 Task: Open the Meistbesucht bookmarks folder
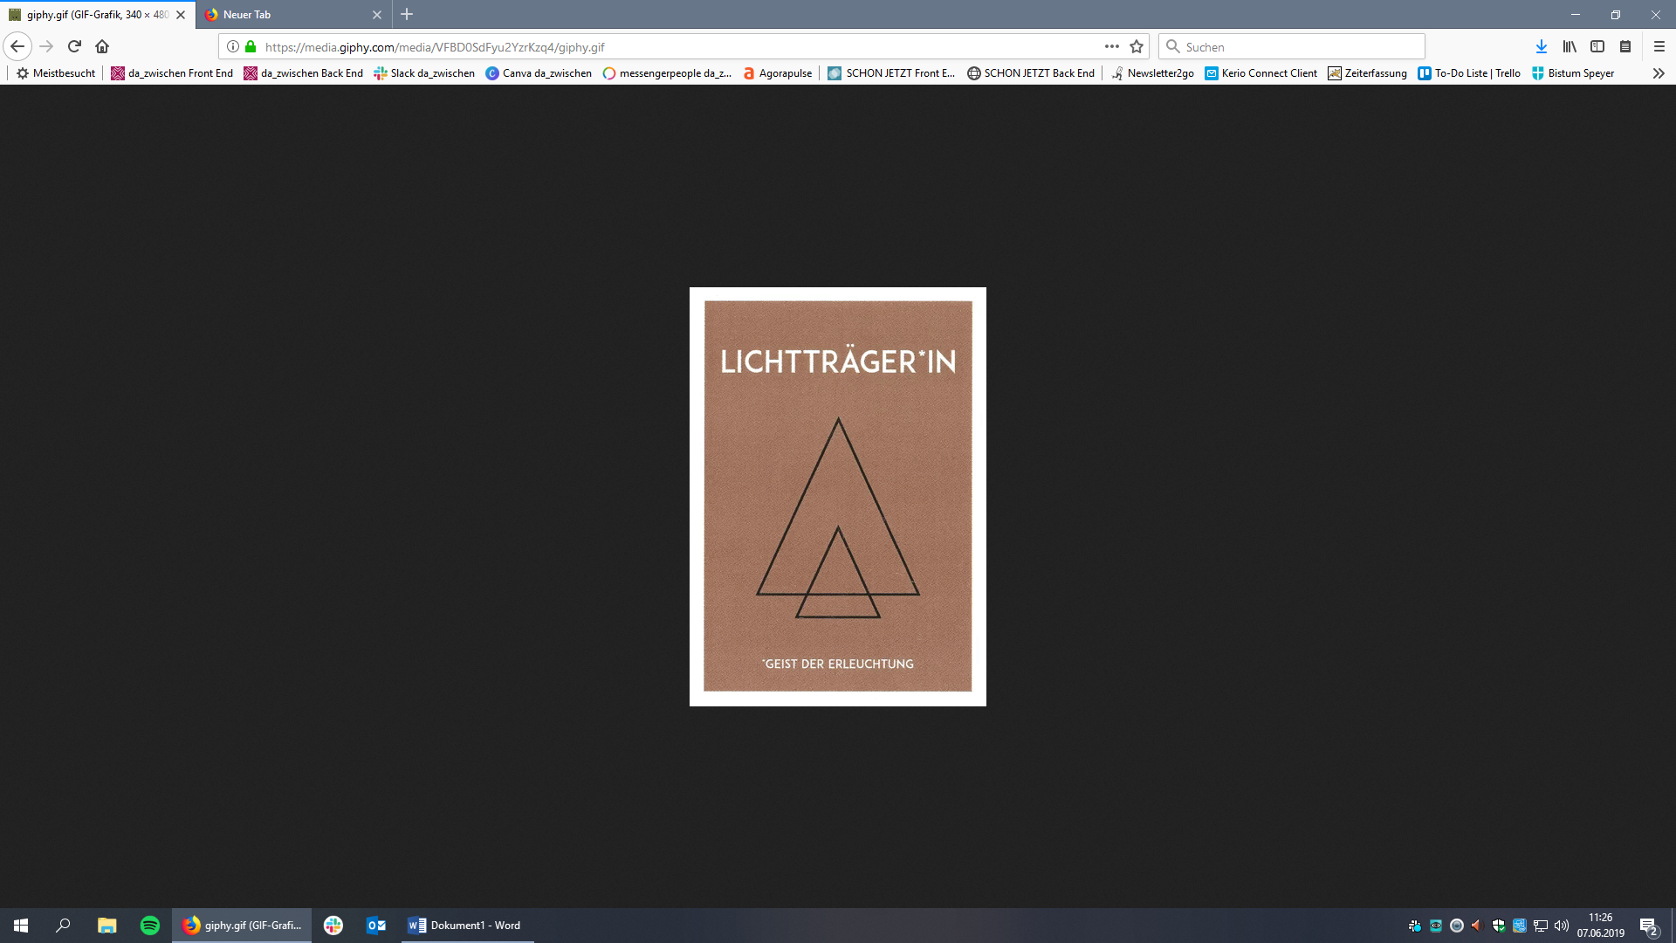coord(56,73)
